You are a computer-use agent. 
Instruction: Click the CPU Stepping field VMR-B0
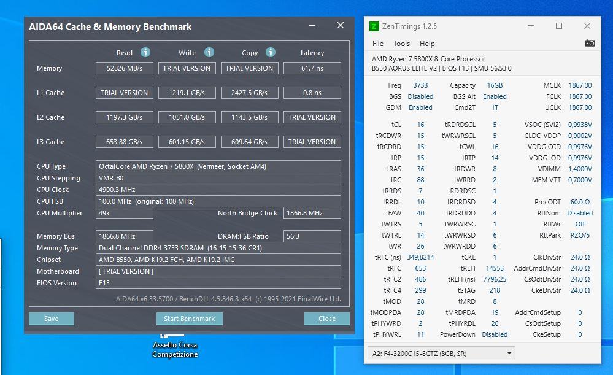click(x=218, y=178)
